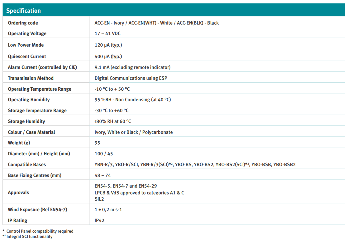Click the Base Fixing Centres (mm) label
348x241 pixels.
point(34,175)
